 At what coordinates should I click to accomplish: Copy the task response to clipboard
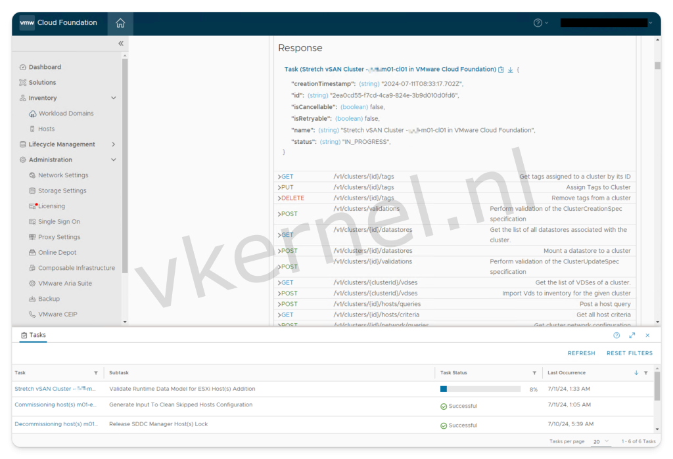point(501,70)
